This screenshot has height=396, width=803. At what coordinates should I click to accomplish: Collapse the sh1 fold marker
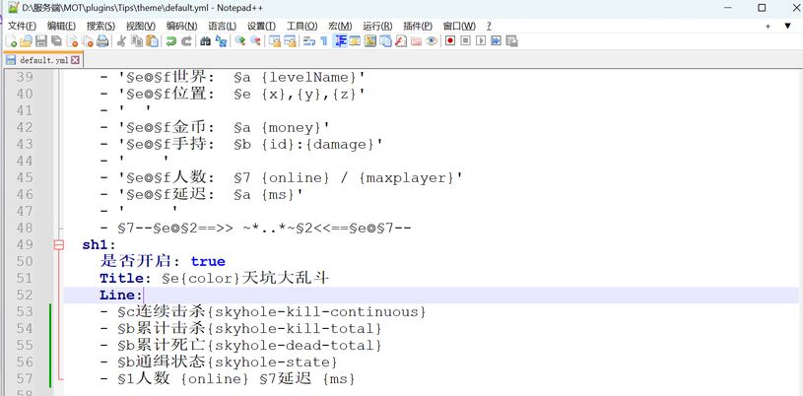click(x=59, y=244)
